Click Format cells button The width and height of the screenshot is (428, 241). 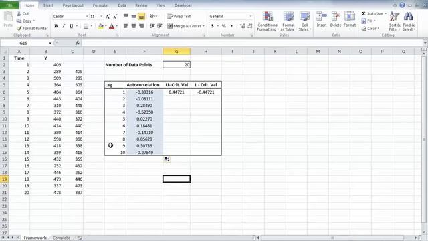click(x=349, y=21)
